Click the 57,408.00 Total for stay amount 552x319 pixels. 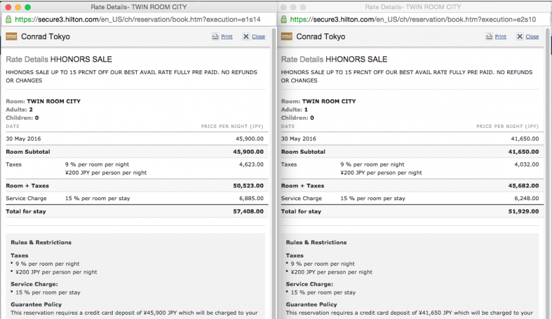coord(248,212)
